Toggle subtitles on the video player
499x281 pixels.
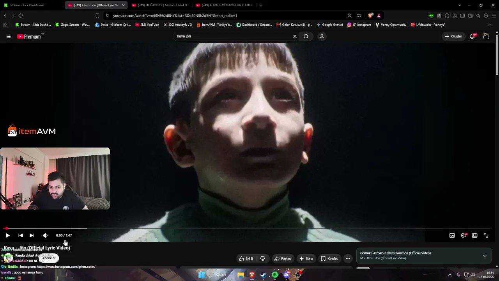(452, 235)
